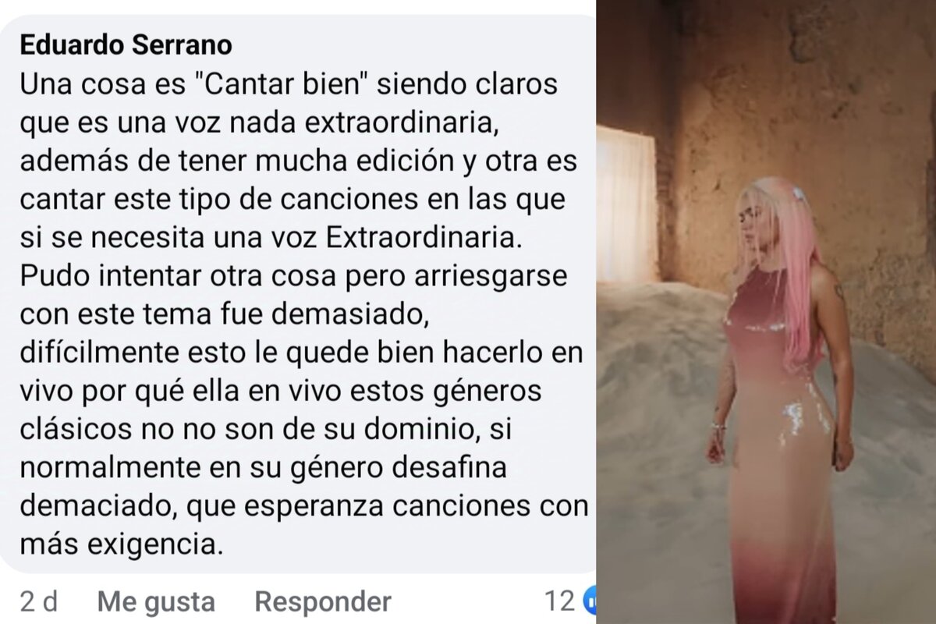The height and width of the screenshot is (624, 936).
Task: Open the 2 d comment timestamp
Action: (x=39, y=601)
